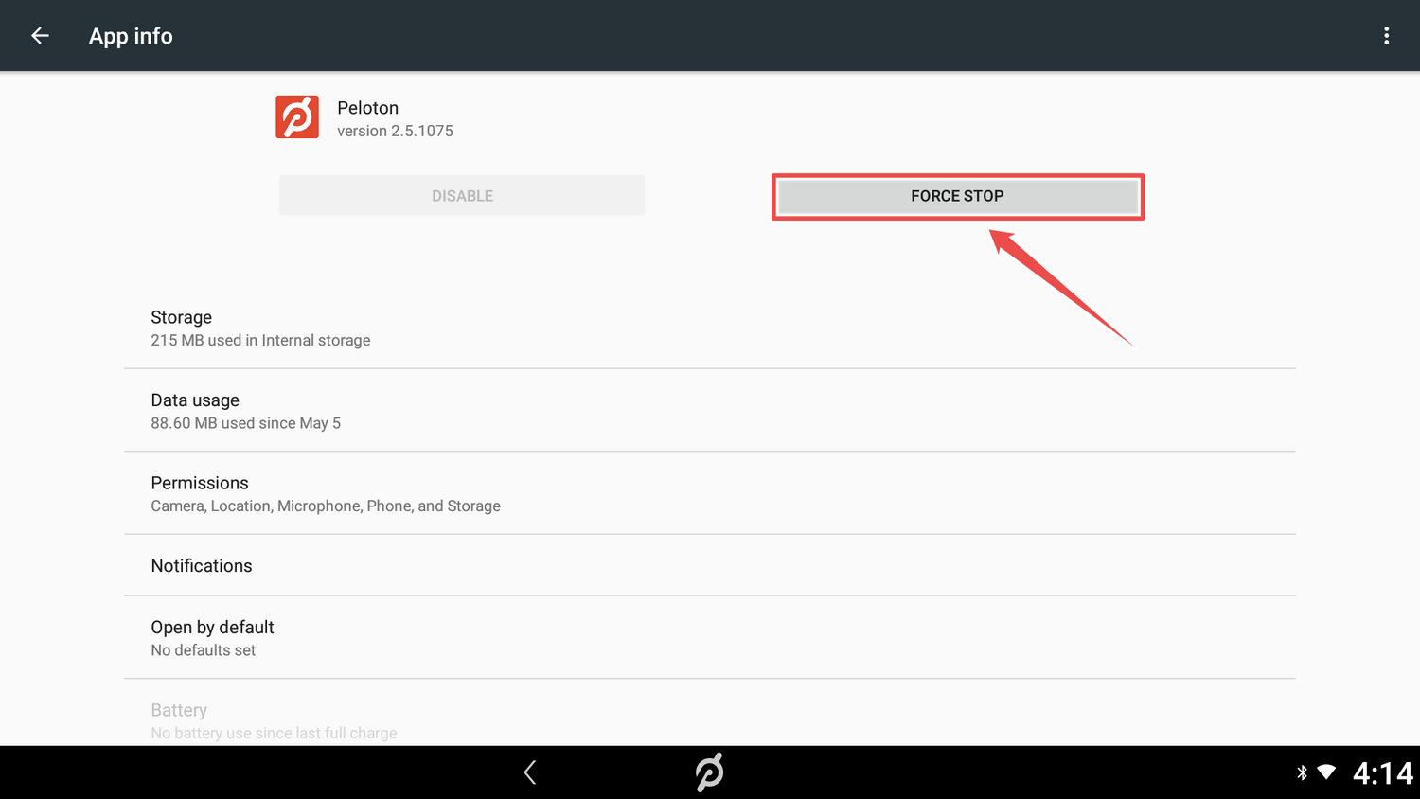The image size is (1420, 799).
Task: Tap the navigation bar back chevron
Action: click(530, 772)
